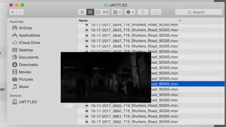Click the Share toolbar button
Image resolution: width=226 pixels, height=127 pixels.
pos(143,12)
